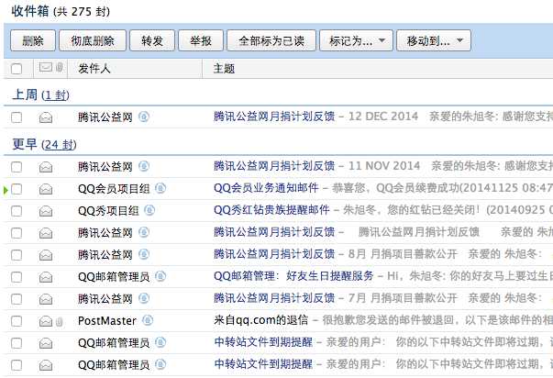
Task: Click sender badge icon beside 腾讯公益网 (12 DEC)
Action: click(144, 117)
